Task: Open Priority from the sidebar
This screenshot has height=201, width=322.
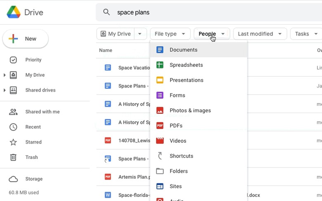Action: pyautogui.click(x=33, y=60)
